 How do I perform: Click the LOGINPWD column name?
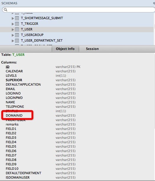14,98
